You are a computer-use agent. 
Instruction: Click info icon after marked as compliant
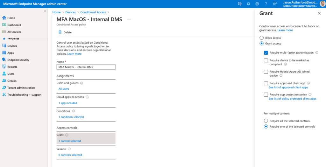pyautogui.click(x=285, y=64)
